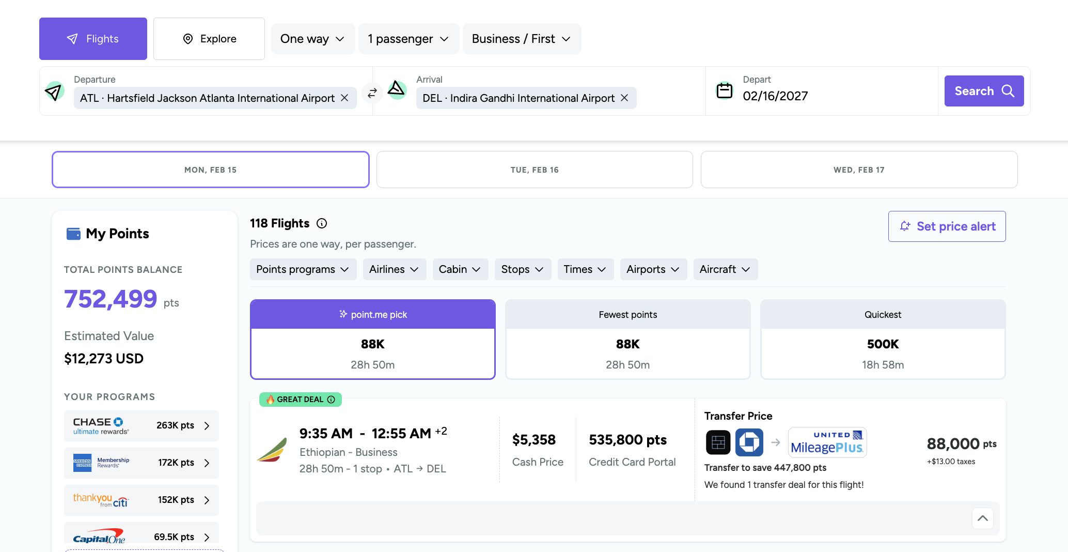Switch to the Explore tab

coord(209,39)
